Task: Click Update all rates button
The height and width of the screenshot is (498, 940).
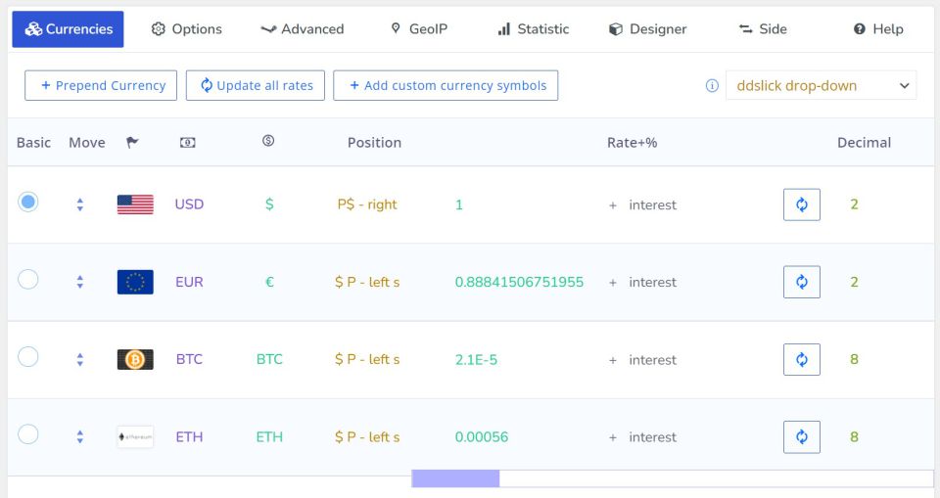Action: coord(256,85)
